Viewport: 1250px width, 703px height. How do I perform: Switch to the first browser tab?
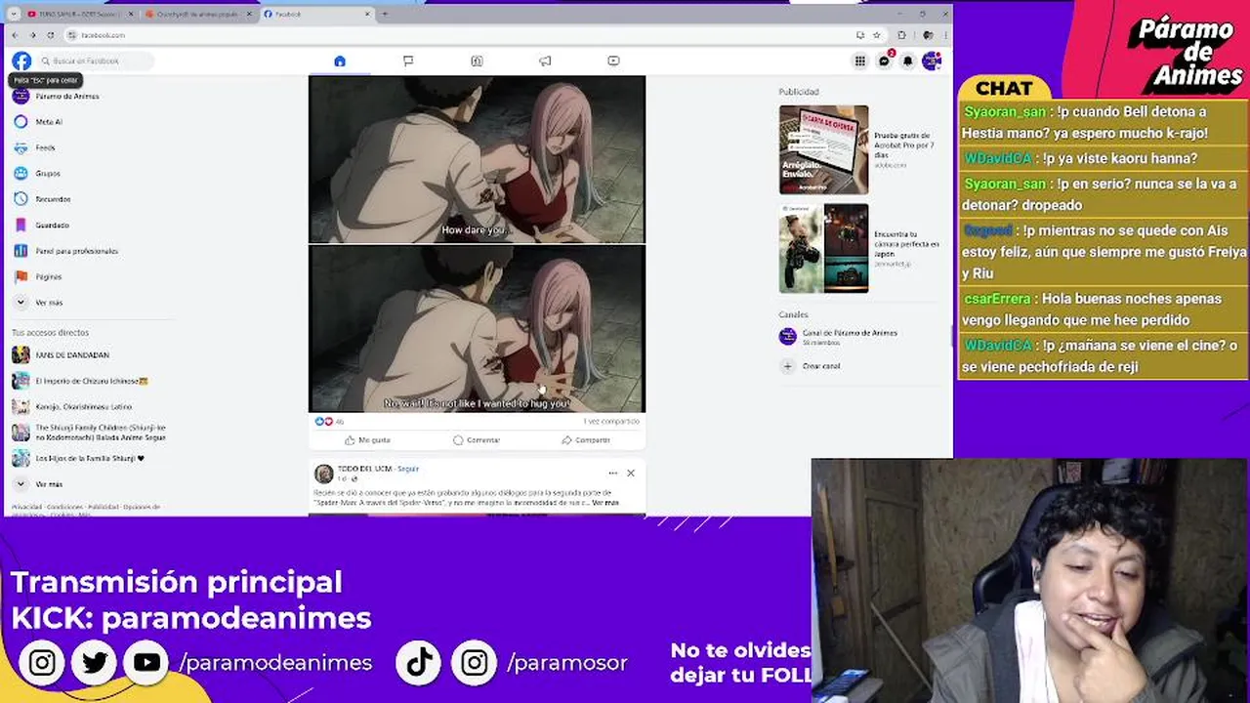pos(78,14)
